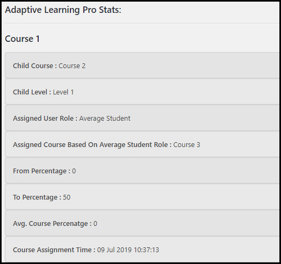
Task: Click the Avg. Course Percenatge label
Action: [x=52, y=224]
